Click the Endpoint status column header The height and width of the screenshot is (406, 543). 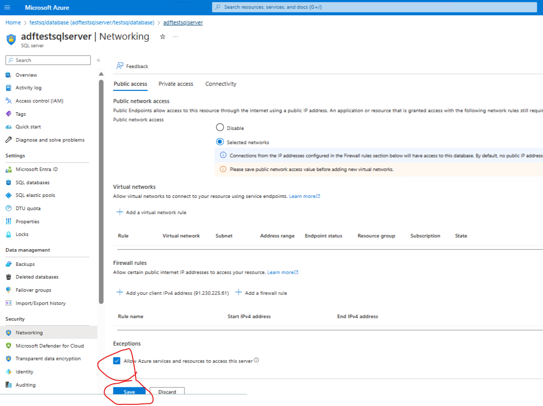(x=324, y=235)
